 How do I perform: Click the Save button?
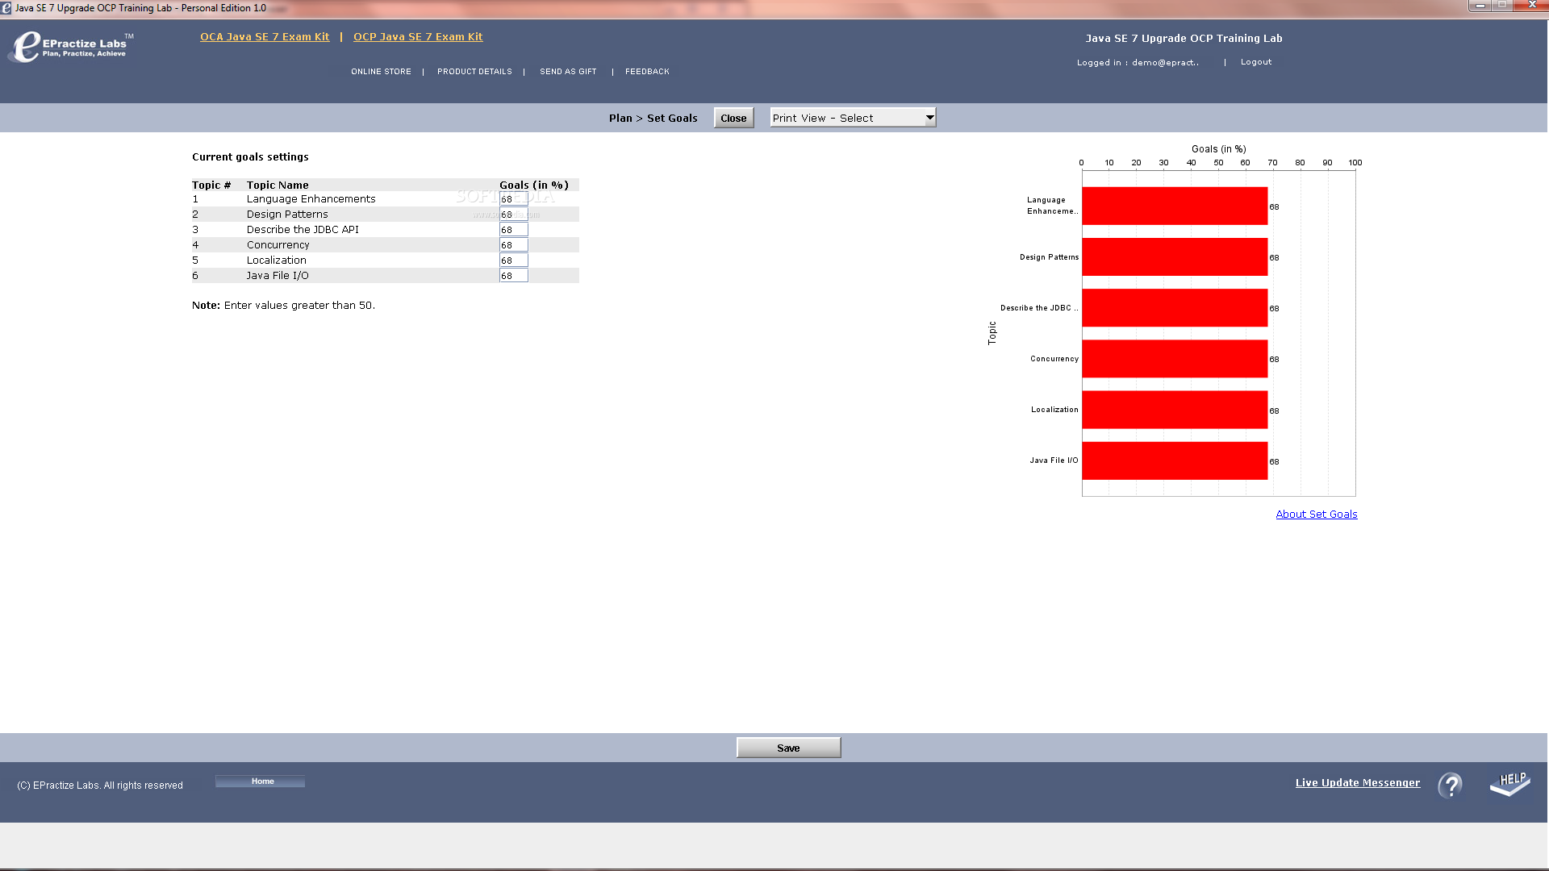pos(788,748)
